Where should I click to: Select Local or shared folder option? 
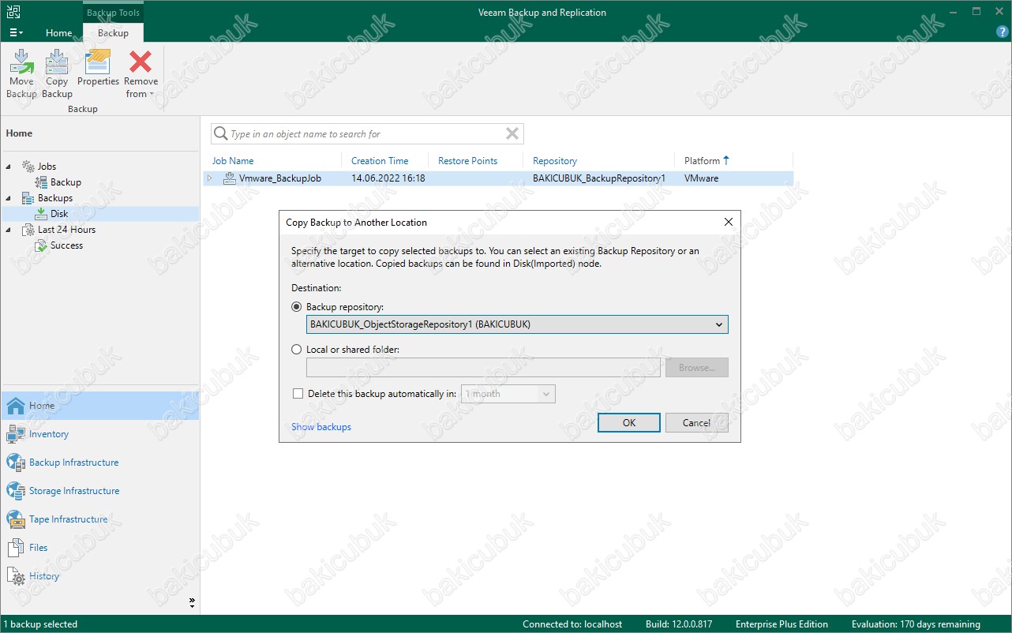(297, 350)
